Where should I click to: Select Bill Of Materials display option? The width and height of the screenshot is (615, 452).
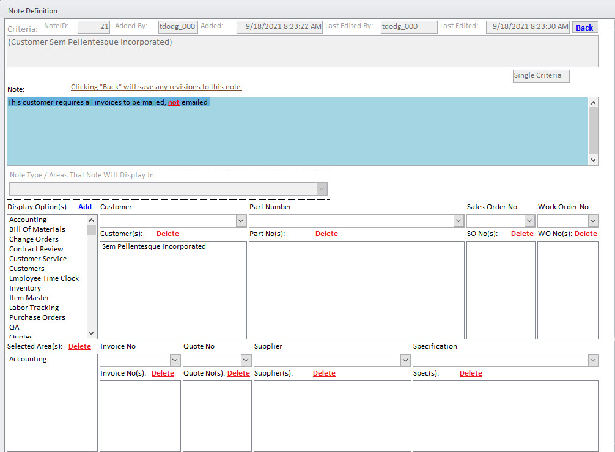(37, 229)
